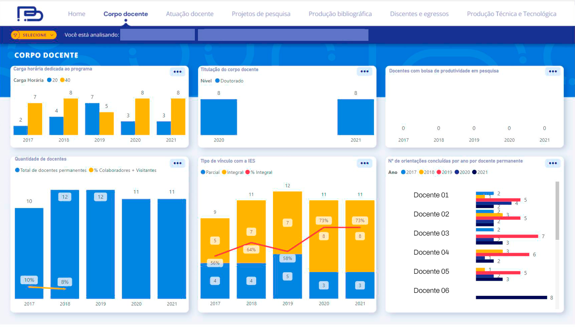Open Discentes e egressos tab
This screenshot has height=327, width=575.
coord(419,14)
